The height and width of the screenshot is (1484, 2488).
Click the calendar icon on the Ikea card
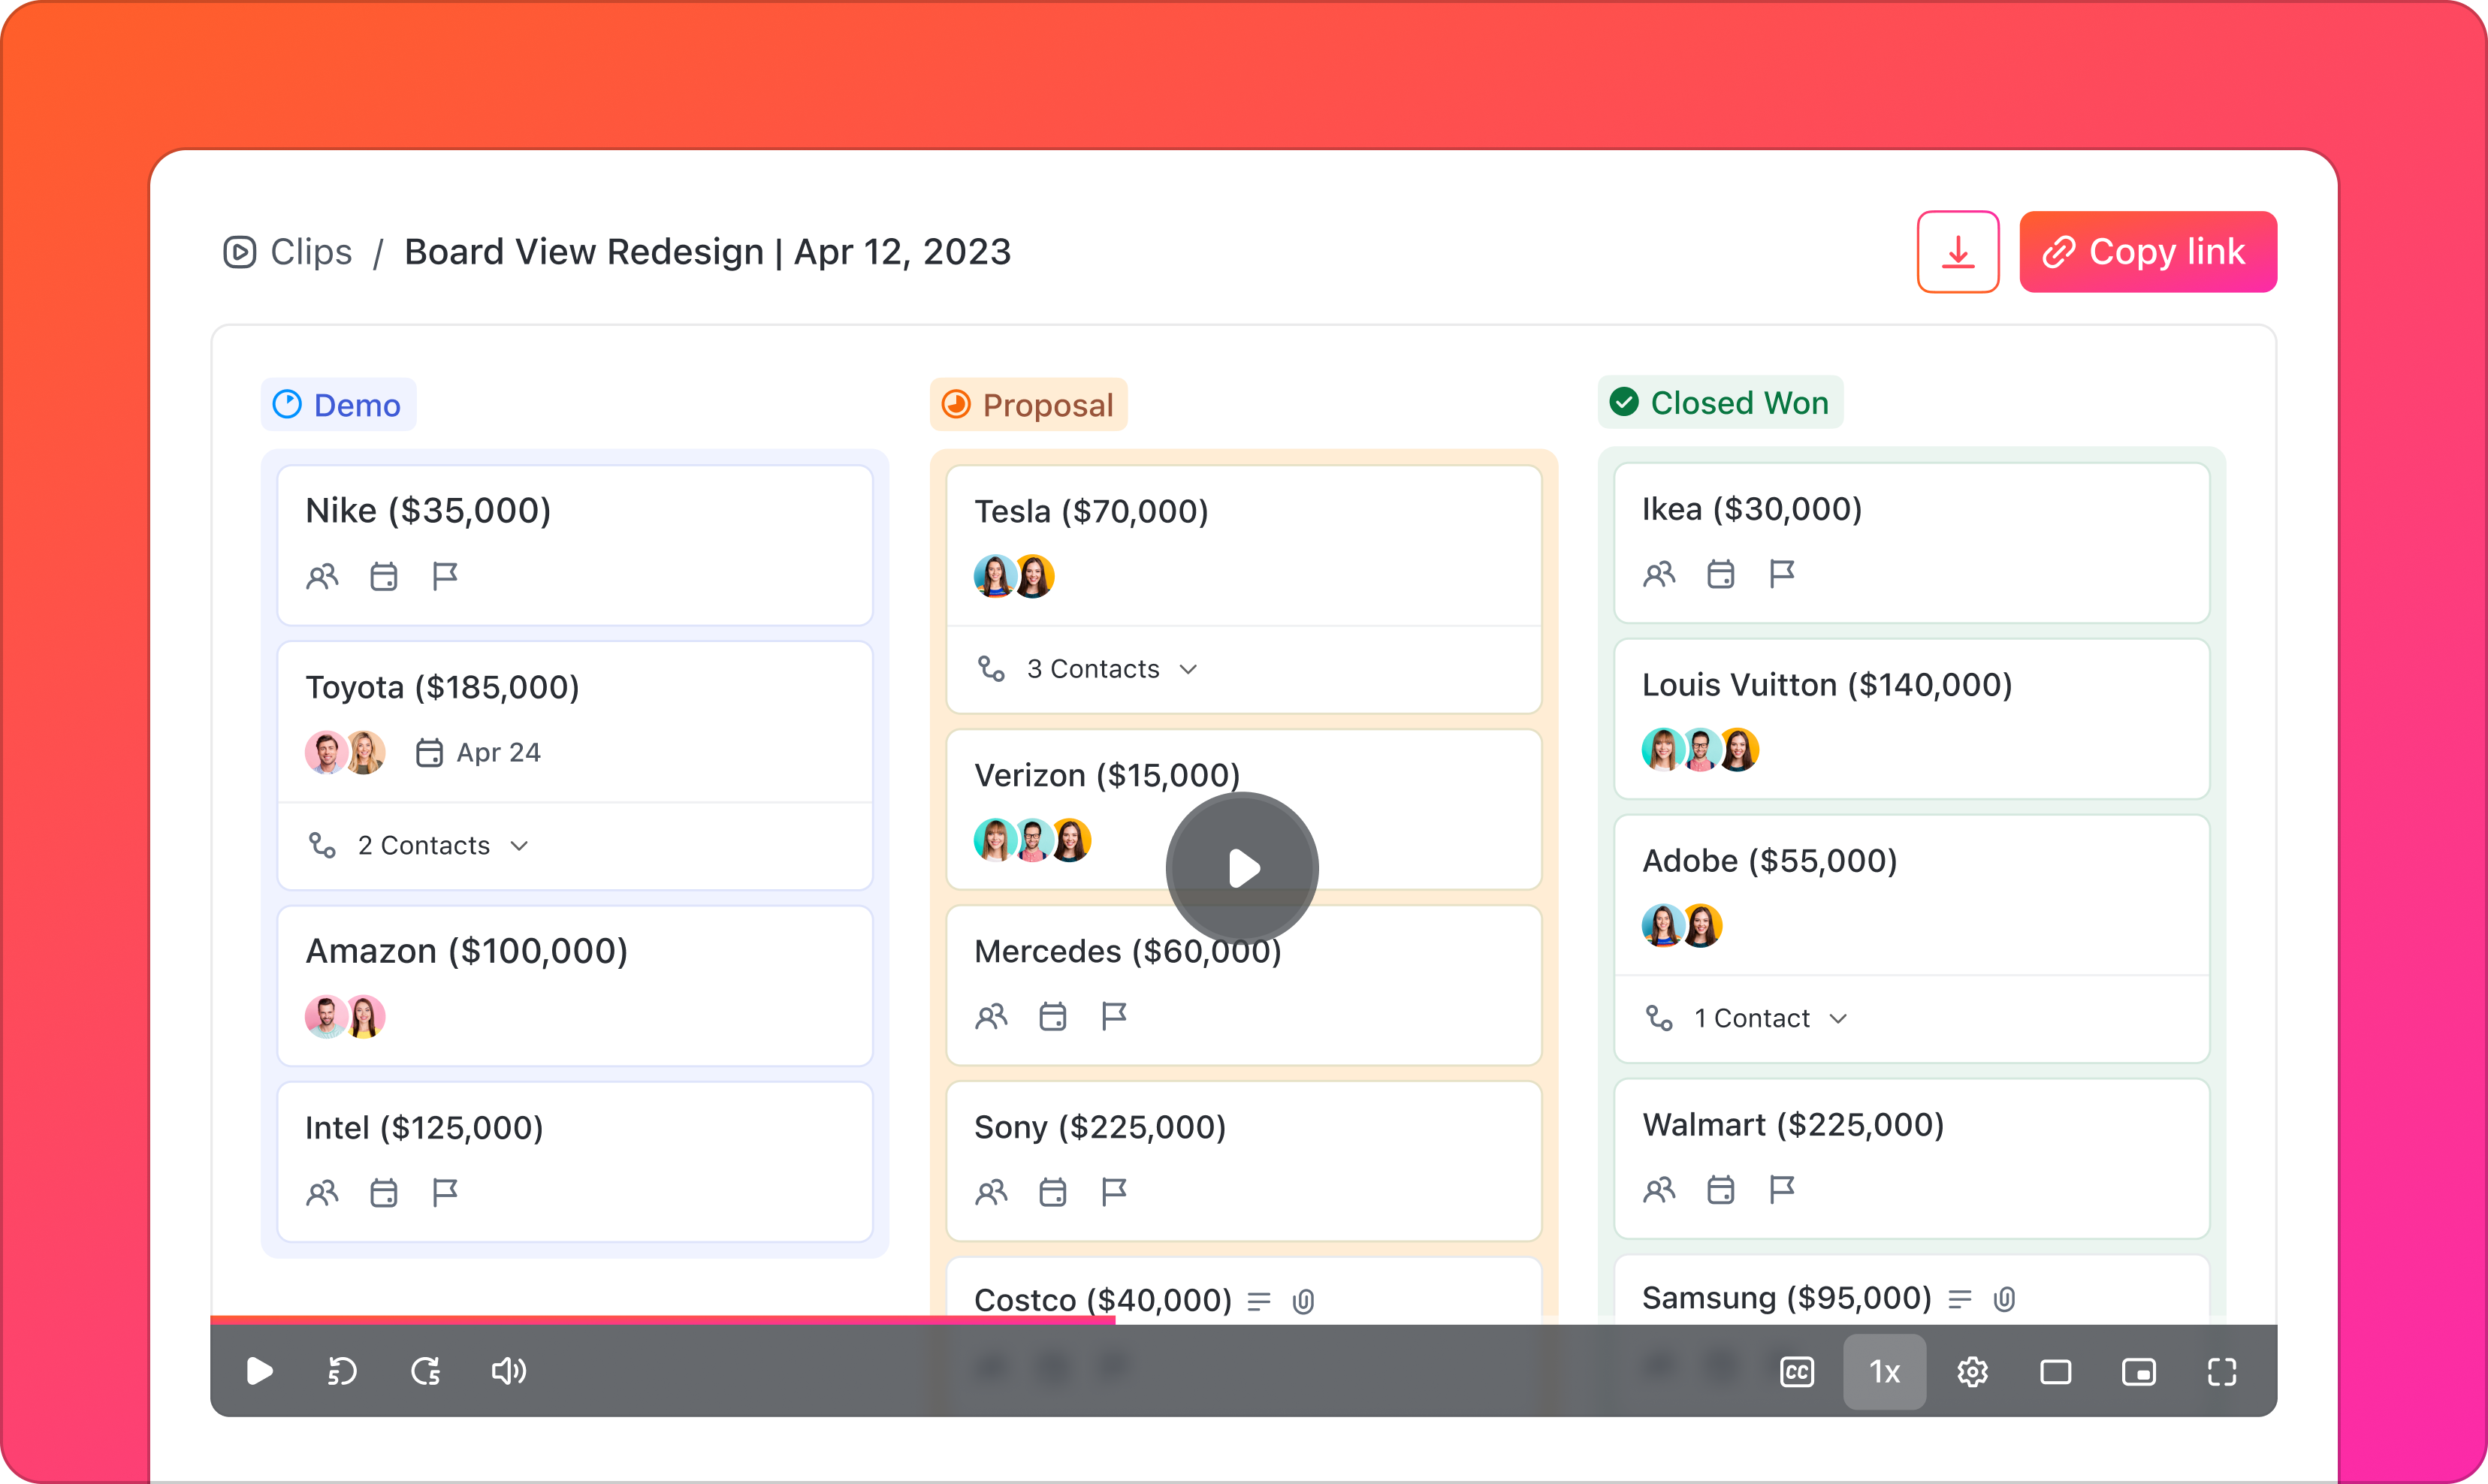click(1721, 574)
